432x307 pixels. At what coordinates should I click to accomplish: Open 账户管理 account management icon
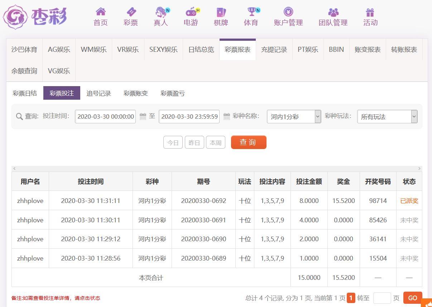tap(288, 12)
